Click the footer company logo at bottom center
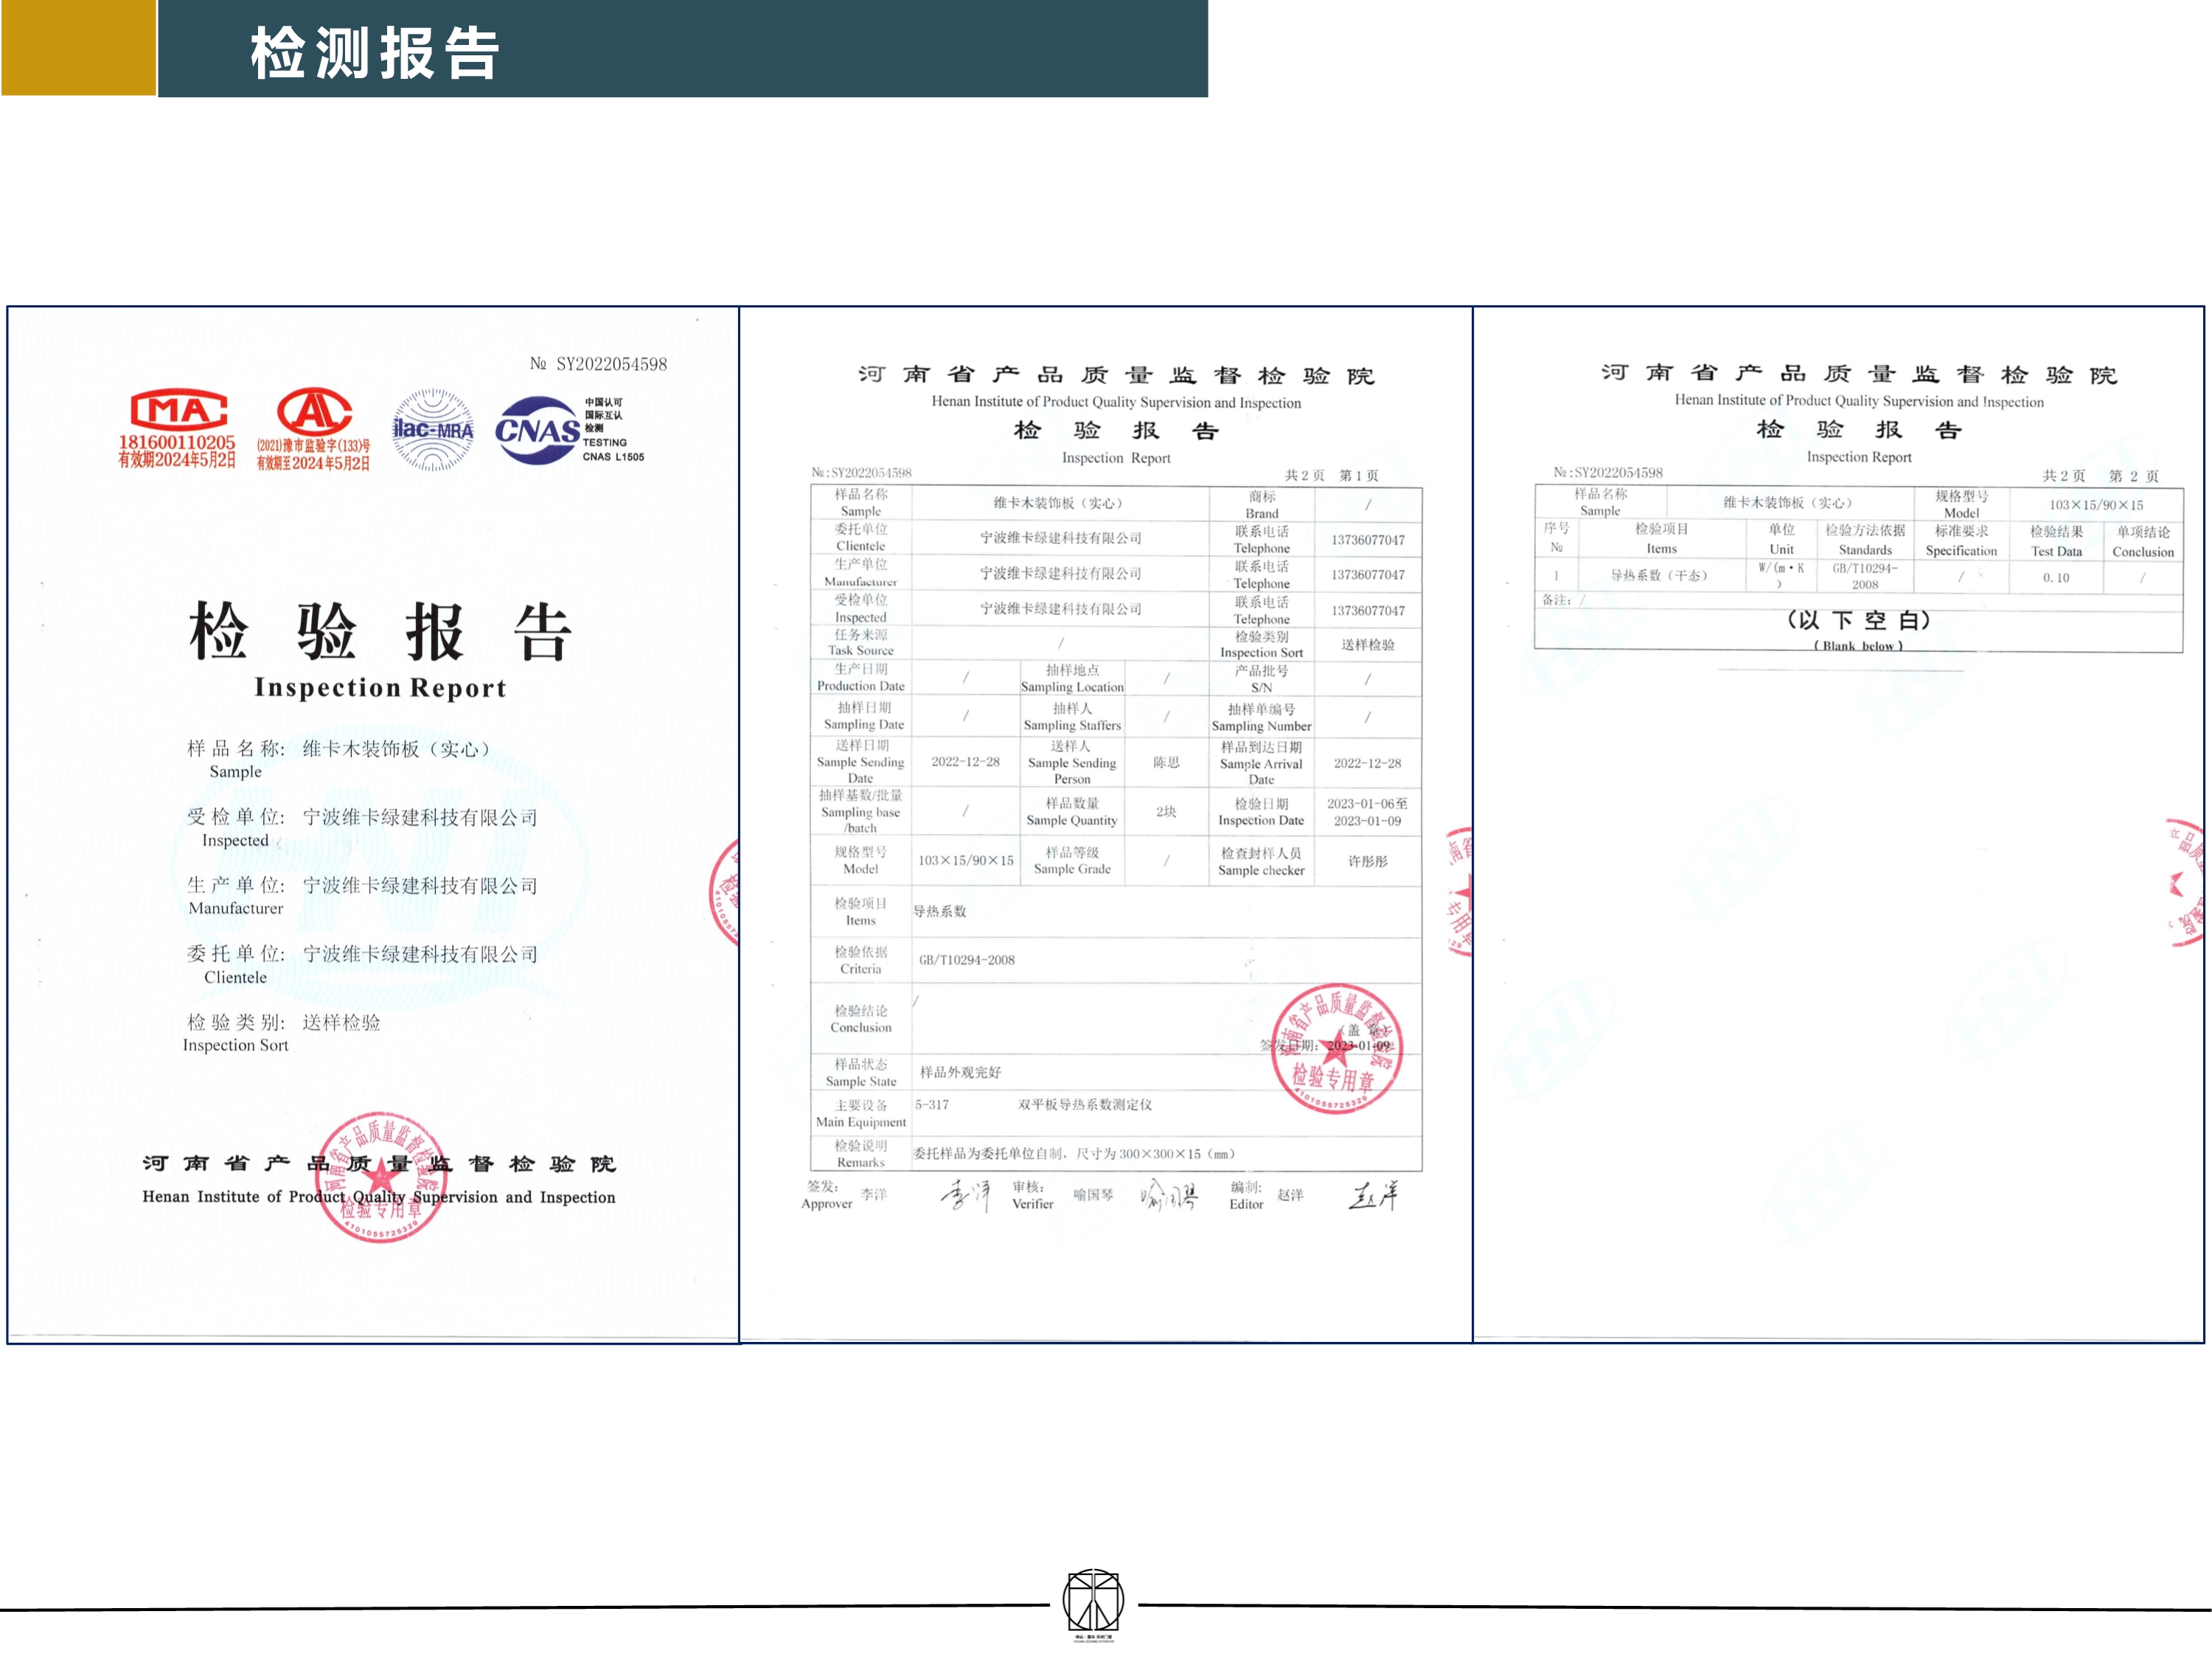 pyautogui.click(x=1093, y=1604)
